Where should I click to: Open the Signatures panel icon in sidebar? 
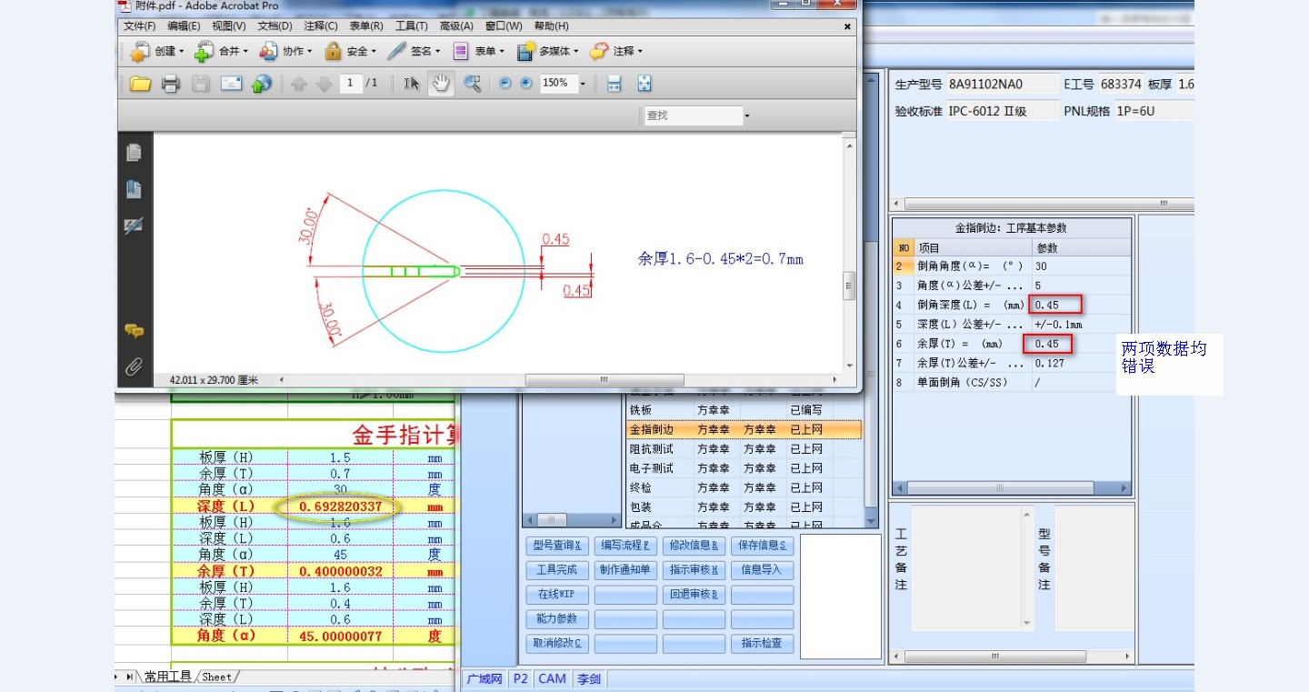point(134,226)
